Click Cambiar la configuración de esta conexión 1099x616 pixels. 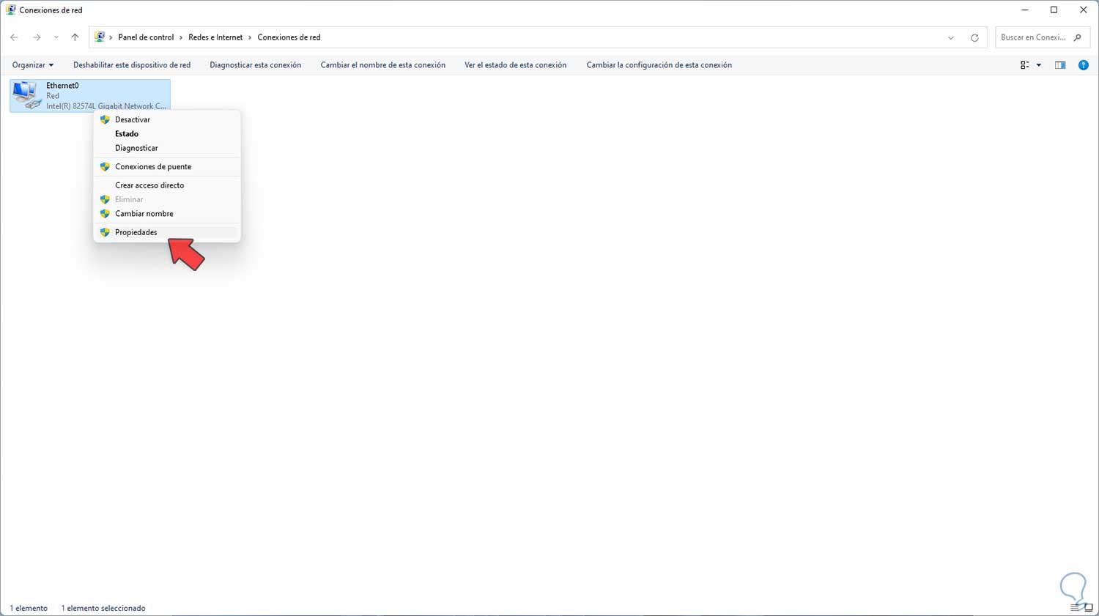tap(659, 65)
